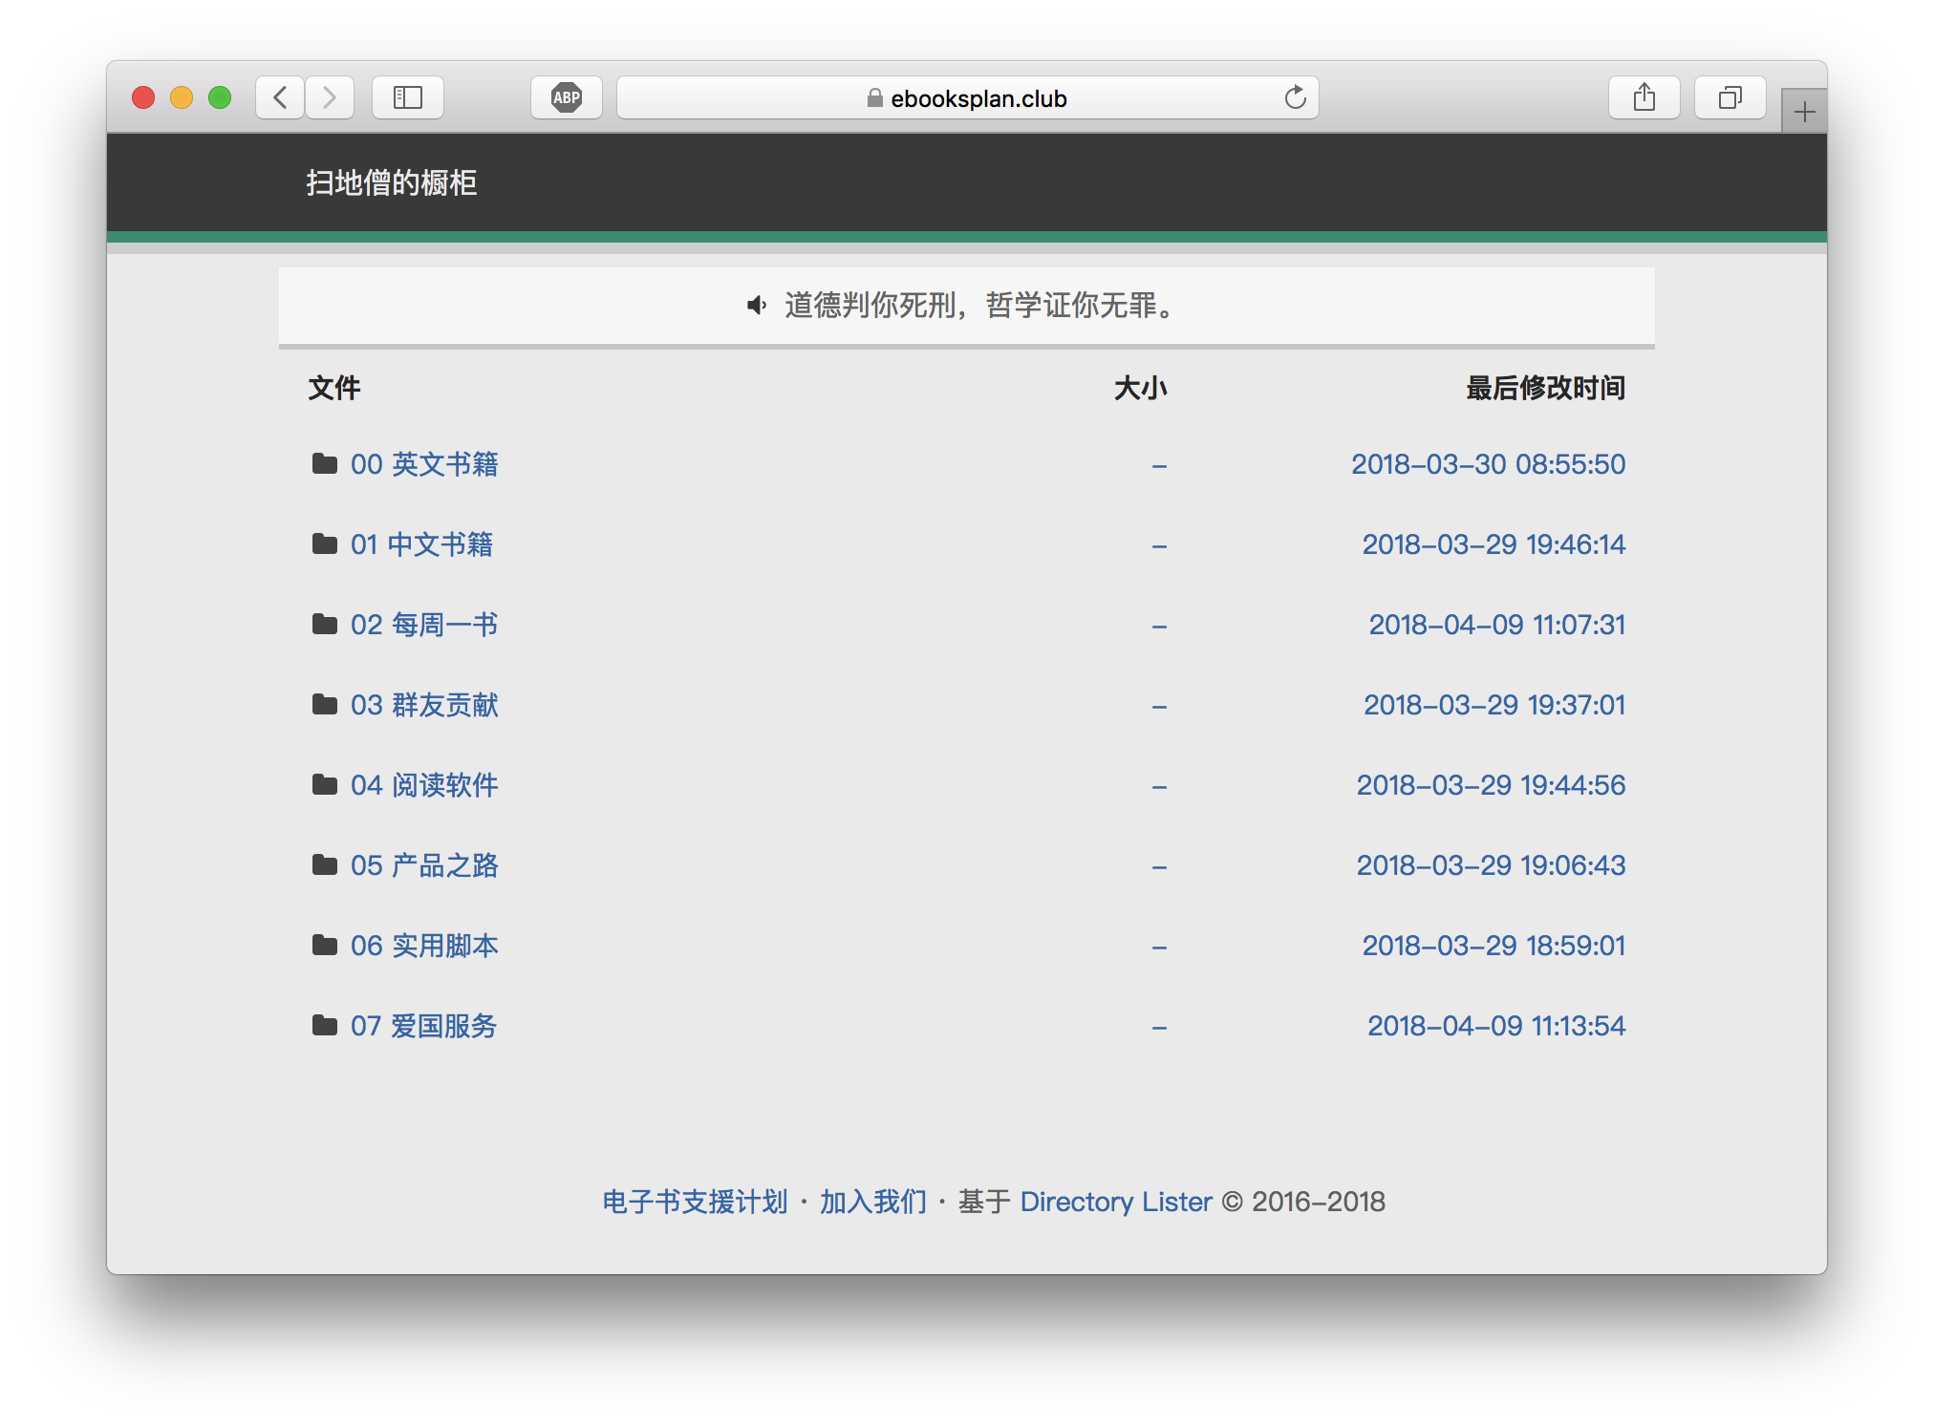
Task: Click the folder icon beside 07 爱国服务
Action: pyautogui.click(x=325, y=1026)
